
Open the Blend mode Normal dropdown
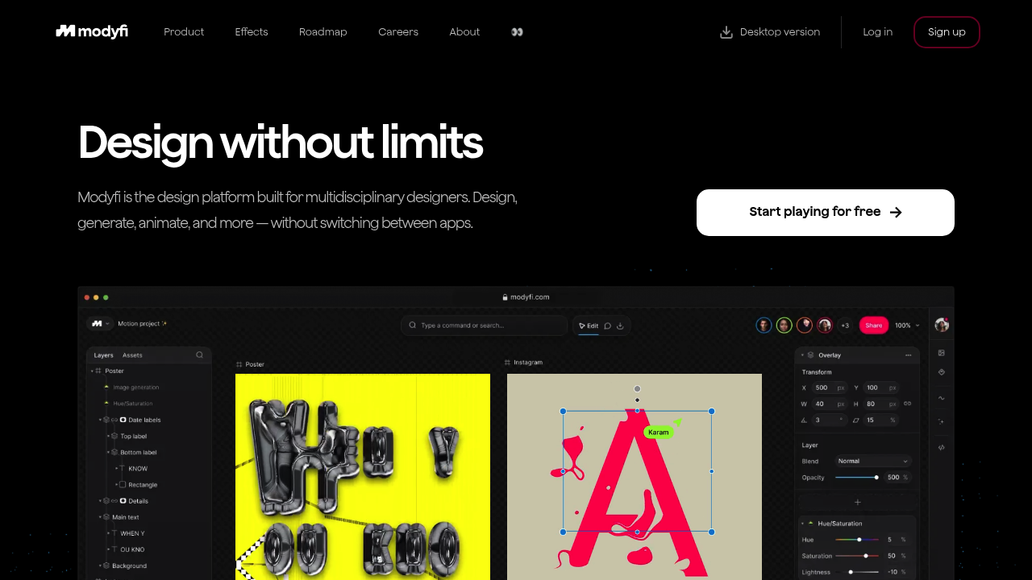[x=873, y=461]
